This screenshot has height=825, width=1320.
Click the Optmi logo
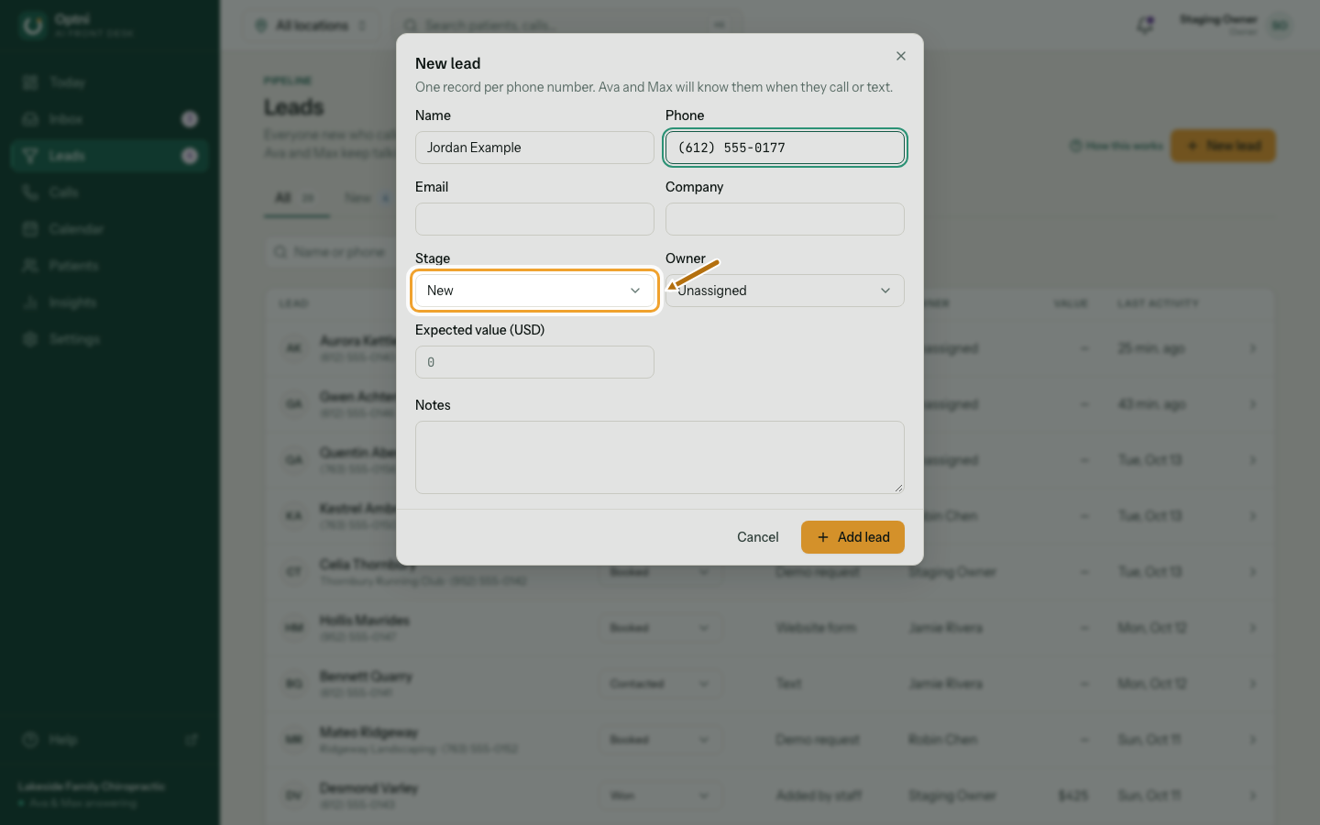tap(33, 26)
